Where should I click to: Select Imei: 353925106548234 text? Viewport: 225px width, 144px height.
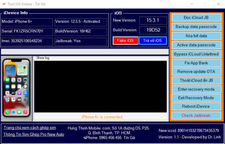(x=22, y=41)
